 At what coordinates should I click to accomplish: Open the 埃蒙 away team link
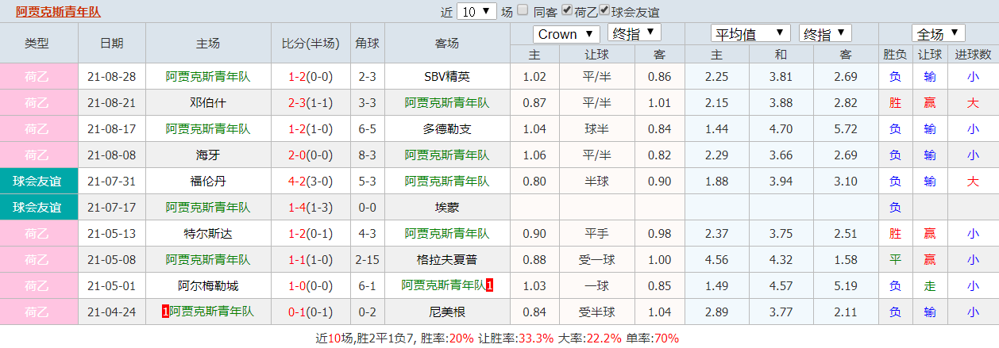pos(446,208)
